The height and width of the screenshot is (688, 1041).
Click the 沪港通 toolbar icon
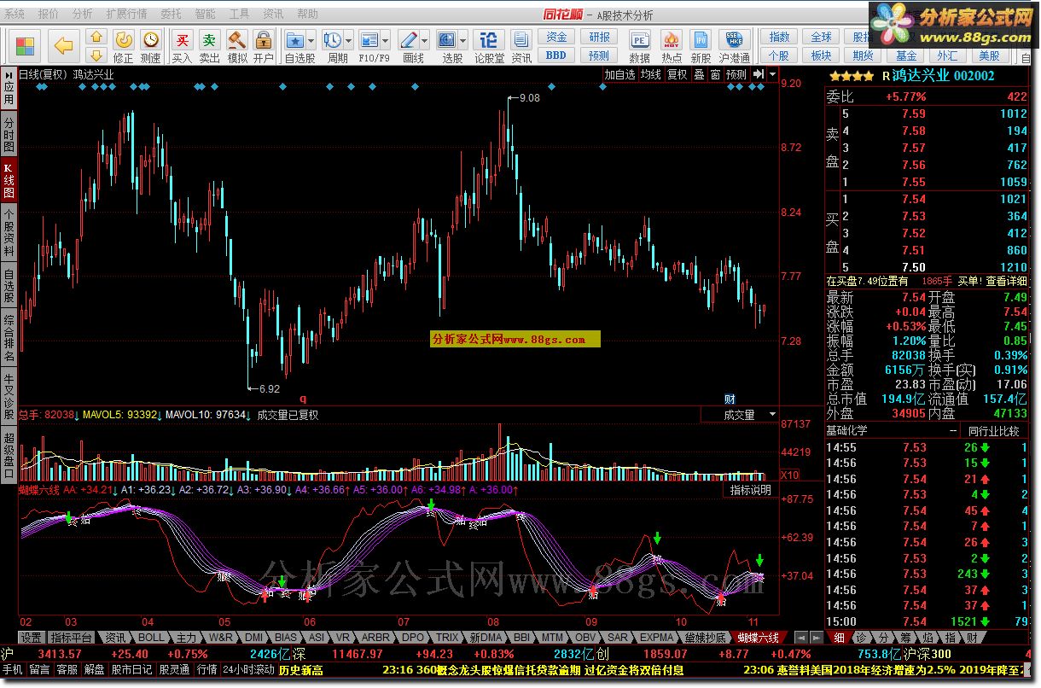coord(734,46)
